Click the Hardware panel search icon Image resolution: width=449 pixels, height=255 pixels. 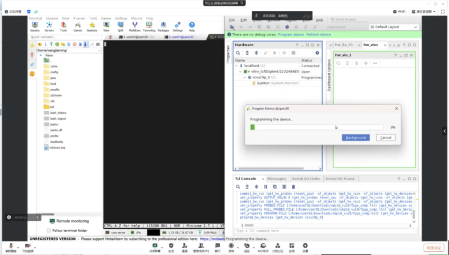point(238,53)
